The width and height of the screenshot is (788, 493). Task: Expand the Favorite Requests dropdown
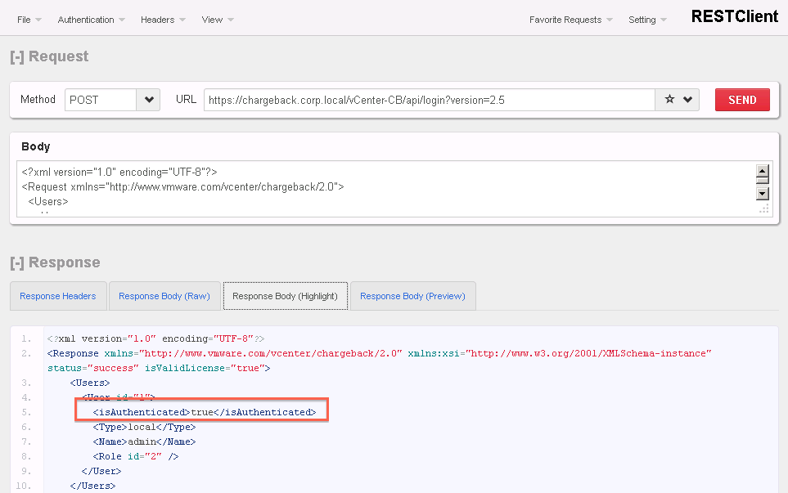(570, 20)
